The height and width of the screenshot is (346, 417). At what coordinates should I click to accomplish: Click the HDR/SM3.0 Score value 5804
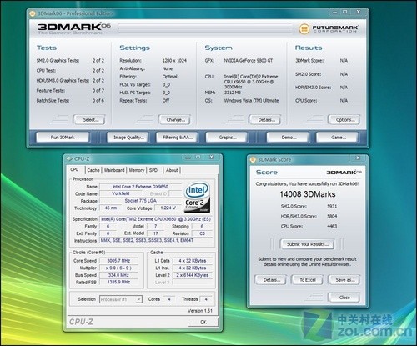click(332, 216)
